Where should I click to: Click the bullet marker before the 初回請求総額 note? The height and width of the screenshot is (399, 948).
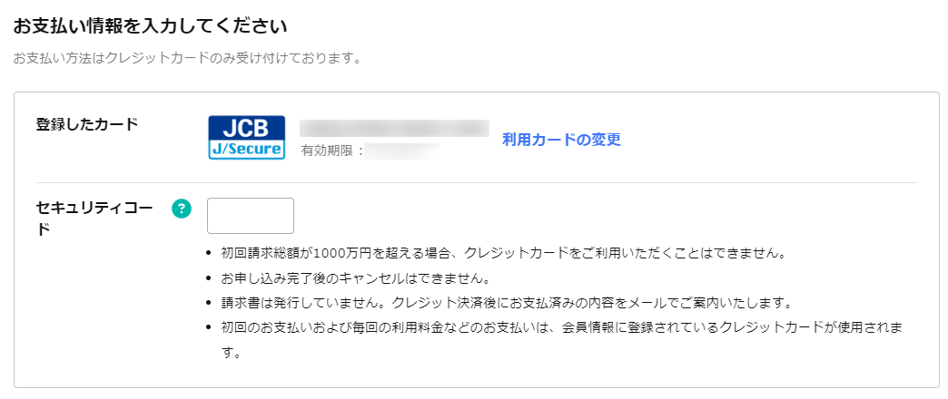[x=211, y=254]
